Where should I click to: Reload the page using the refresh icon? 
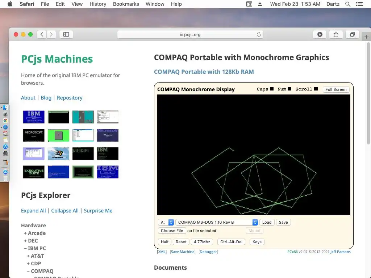point(259,34)
